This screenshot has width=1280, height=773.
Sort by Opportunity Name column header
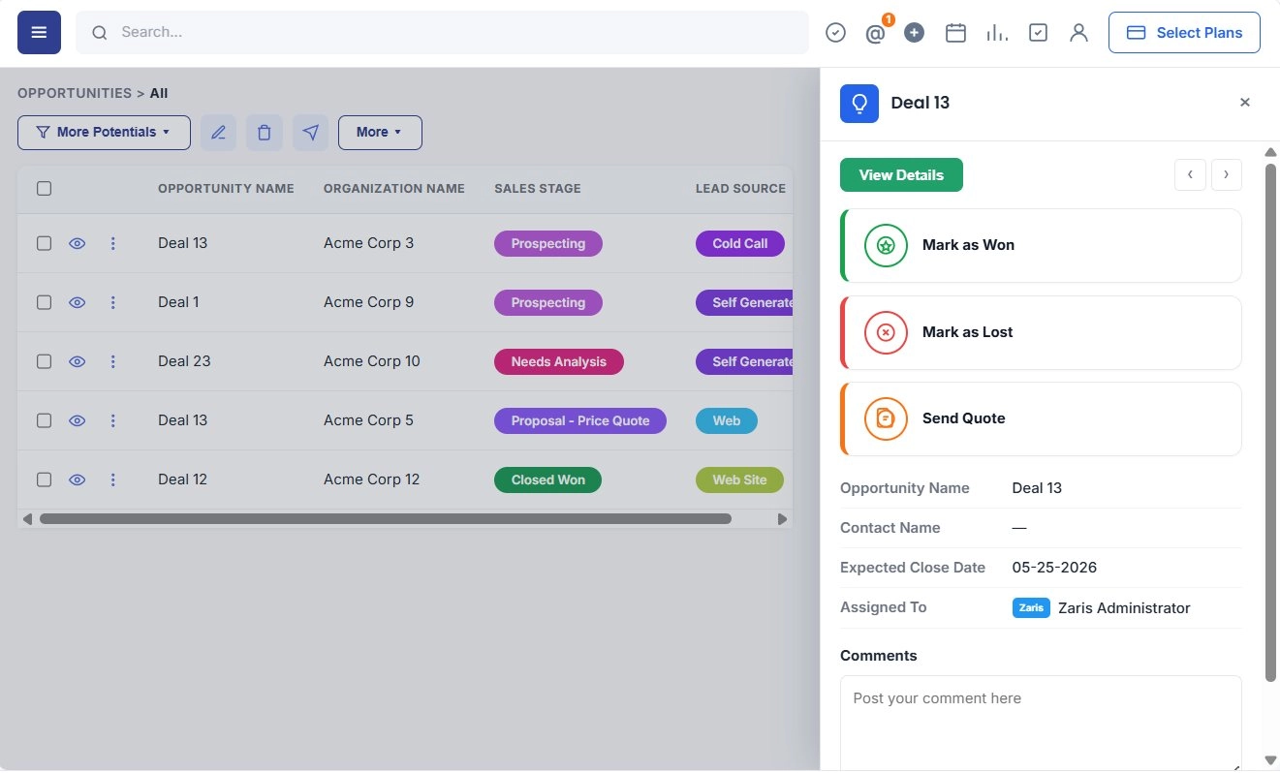tap(226, 189)
